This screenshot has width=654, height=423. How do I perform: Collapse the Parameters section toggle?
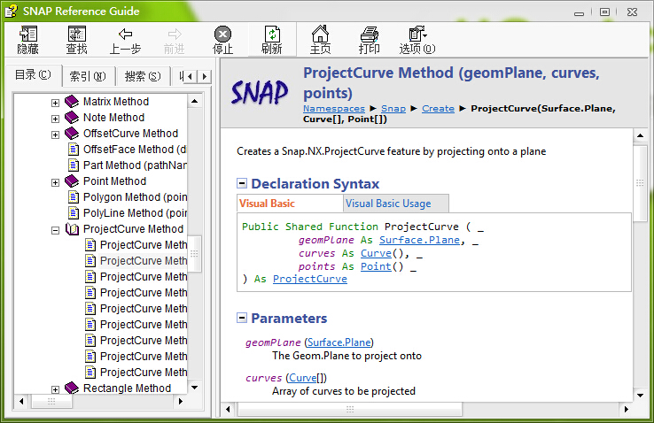[x=242, y=319]
